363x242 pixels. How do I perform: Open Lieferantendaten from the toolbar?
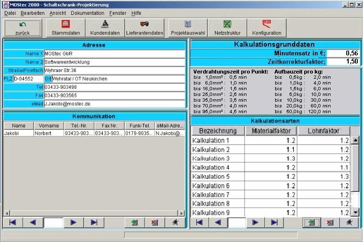tap(145, 28)
